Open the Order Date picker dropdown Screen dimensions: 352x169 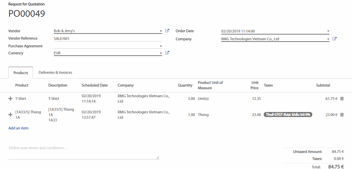(328, 31)
